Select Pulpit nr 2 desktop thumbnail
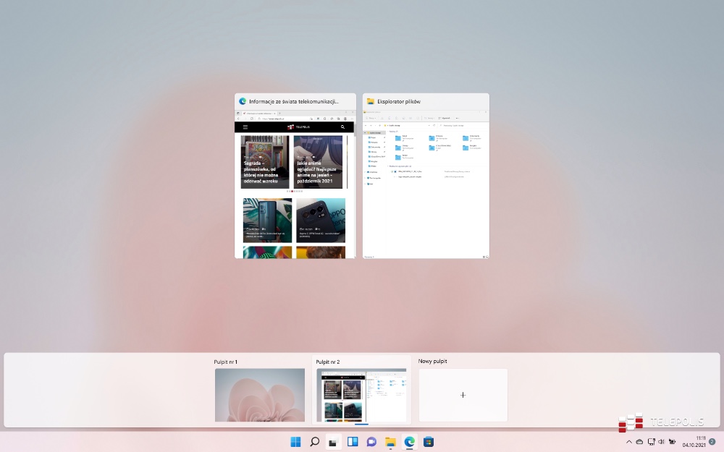This screenshot has width=724, height=452. coord(361,395)
